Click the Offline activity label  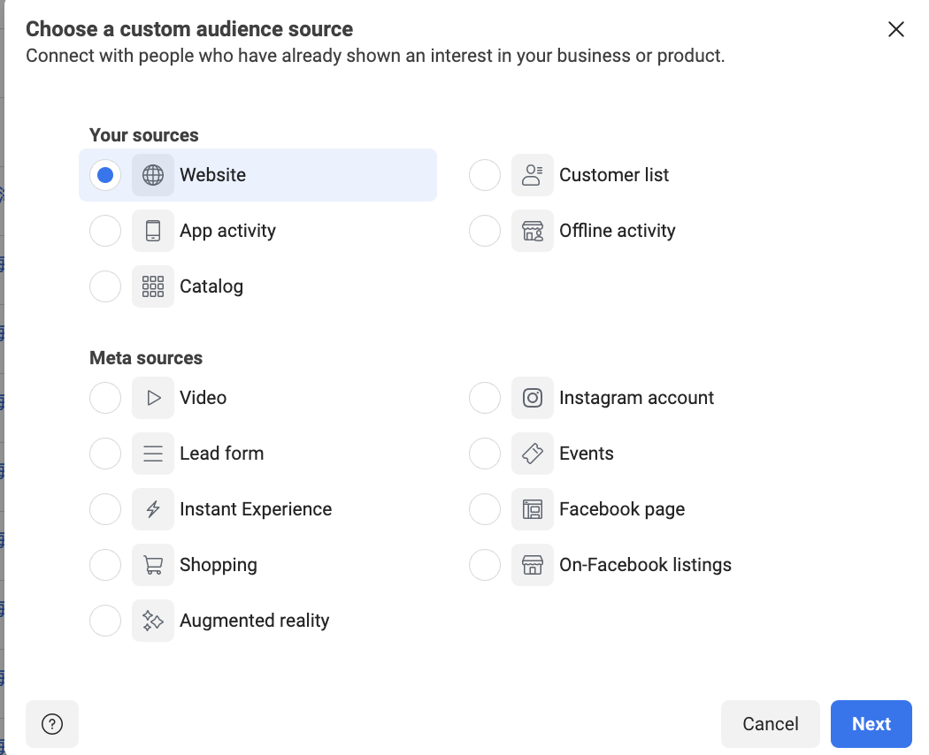[x=618, y=231]
